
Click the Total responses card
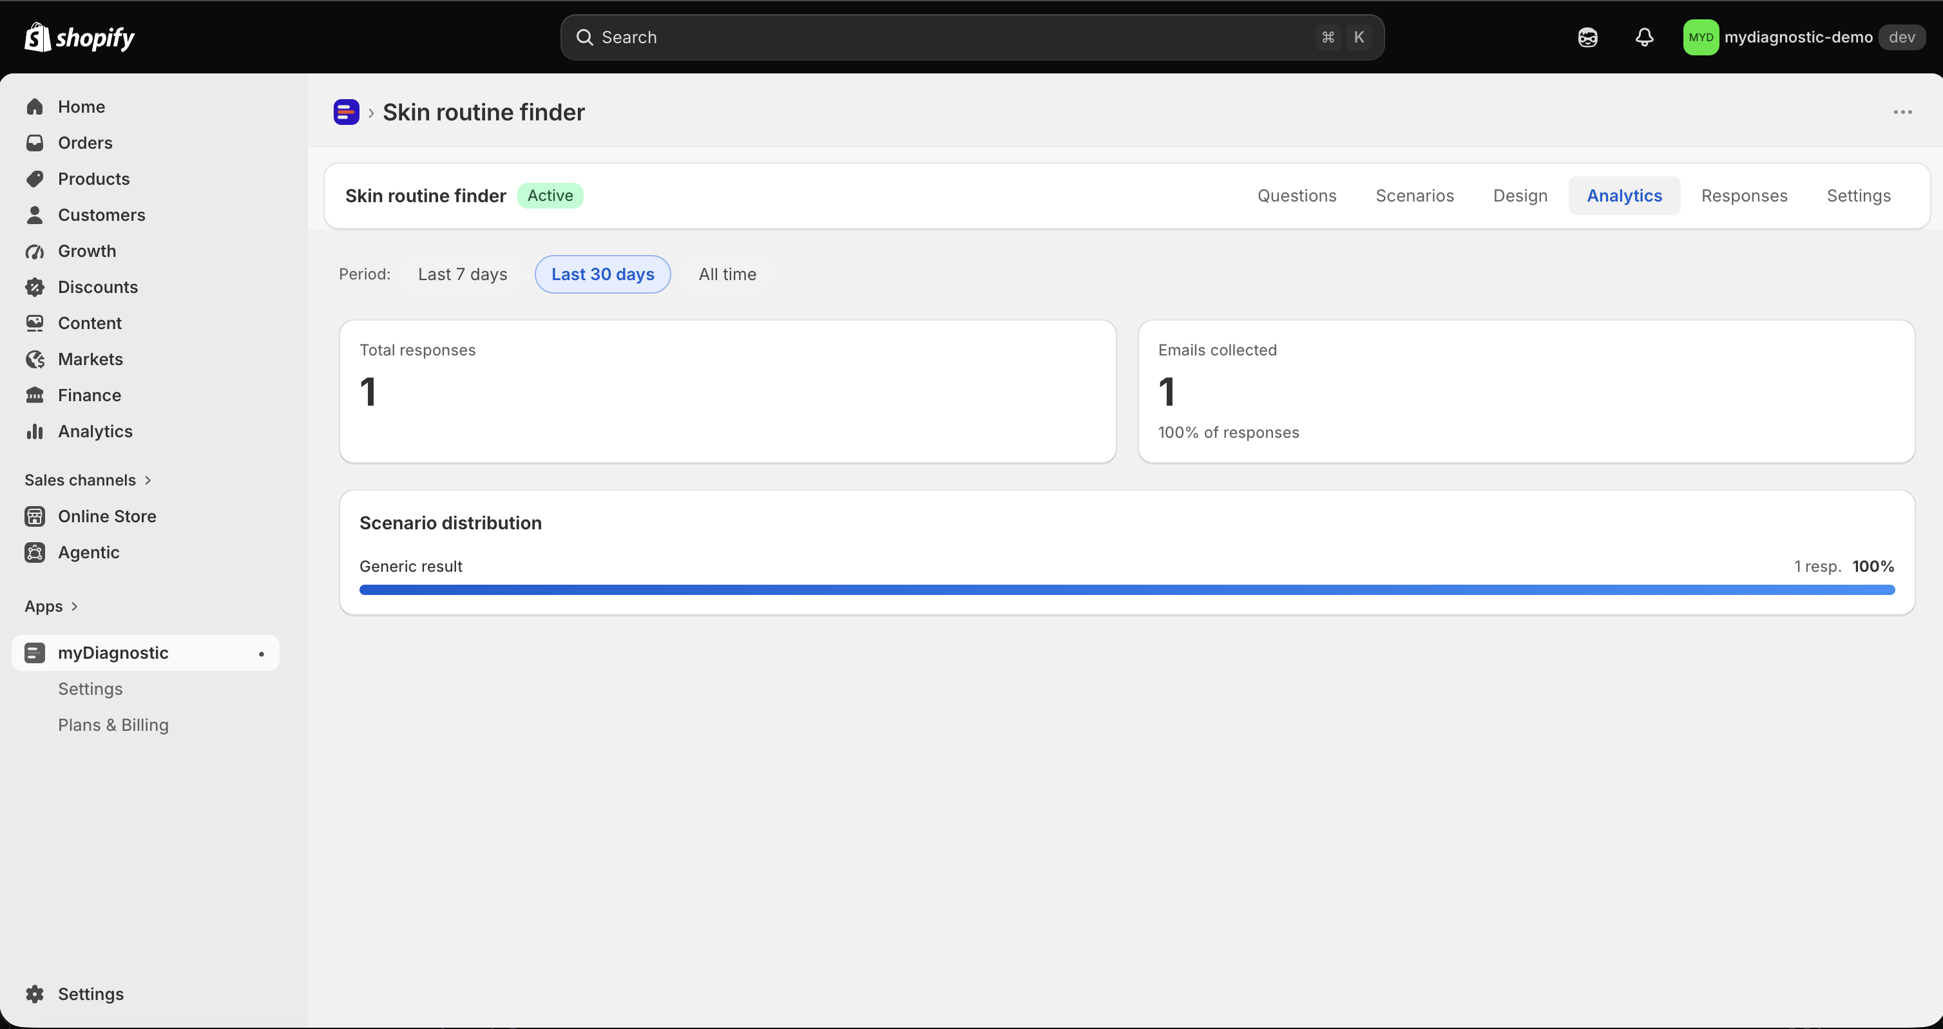tap(727, 392)
